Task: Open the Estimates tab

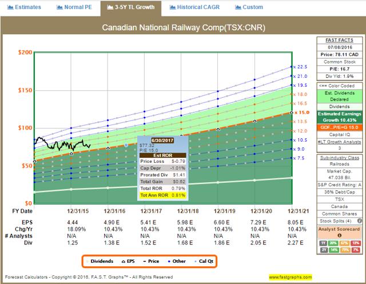Action: [24, 7]
